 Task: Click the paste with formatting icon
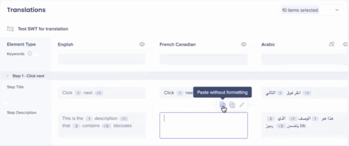(232, 105)
